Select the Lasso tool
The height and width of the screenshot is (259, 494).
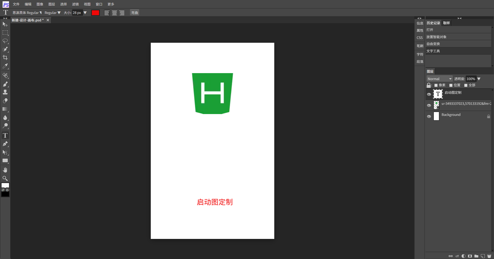(5, 41)
